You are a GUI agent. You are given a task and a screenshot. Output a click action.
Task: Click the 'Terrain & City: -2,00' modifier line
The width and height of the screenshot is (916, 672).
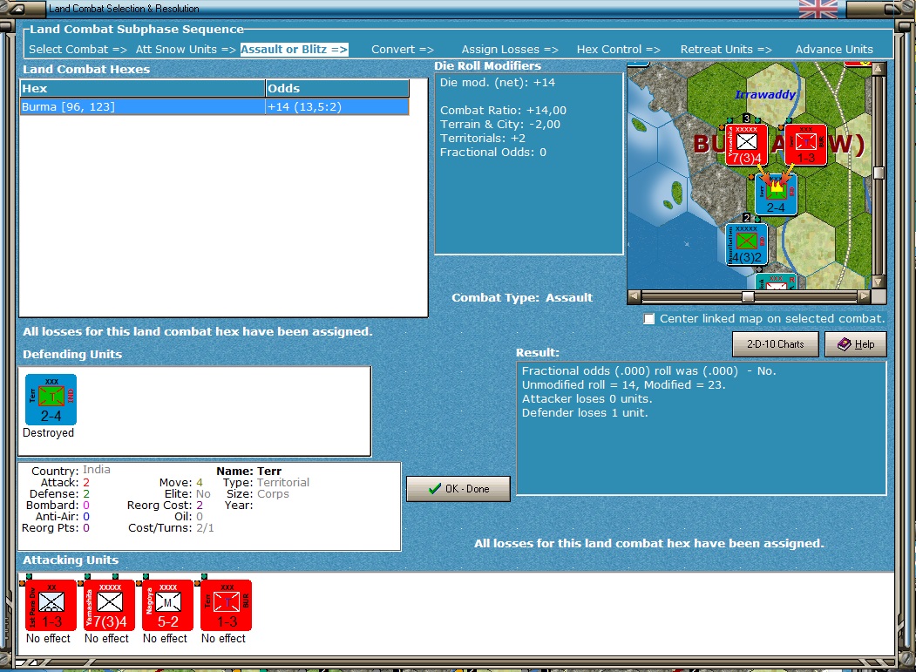coord(500,125)
